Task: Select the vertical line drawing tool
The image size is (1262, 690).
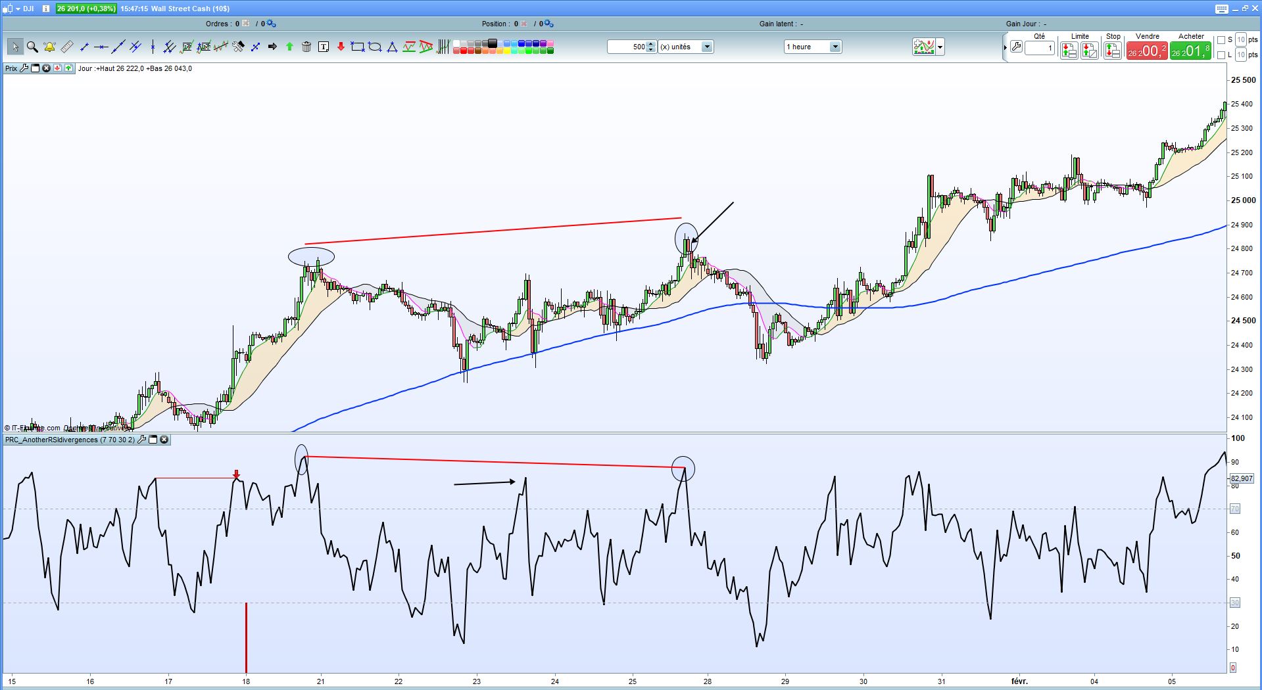Action: click(x=153, y=47)
